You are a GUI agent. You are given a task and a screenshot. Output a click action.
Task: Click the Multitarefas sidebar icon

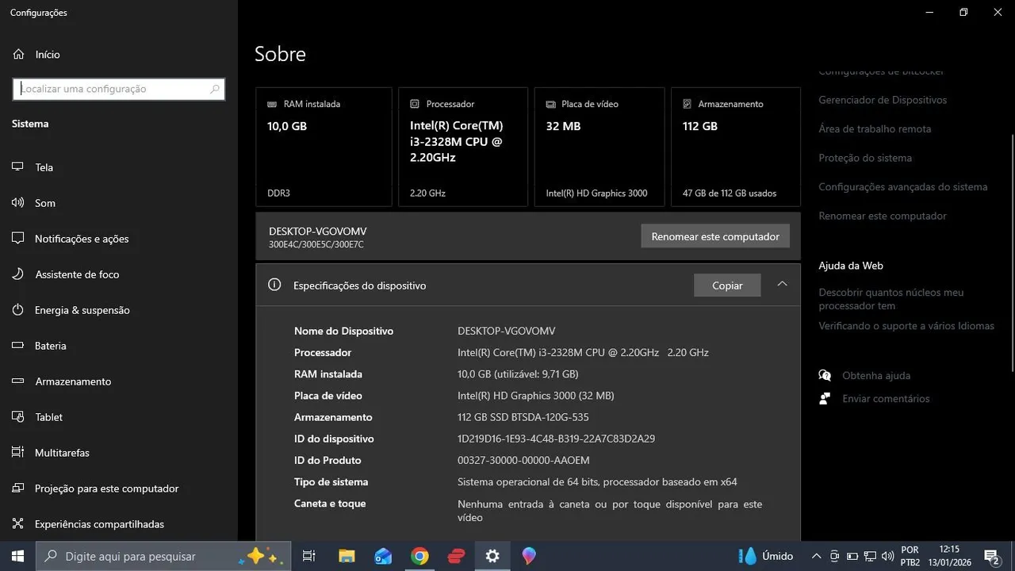pos(17,453)
